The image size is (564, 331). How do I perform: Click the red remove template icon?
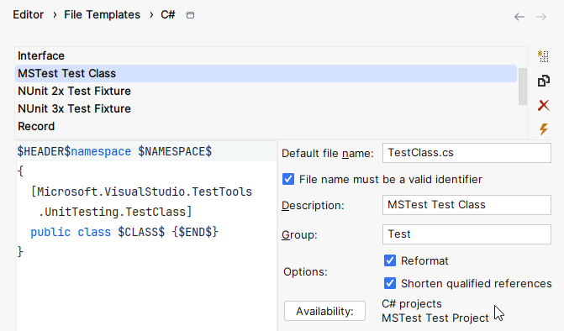point(544,105)
